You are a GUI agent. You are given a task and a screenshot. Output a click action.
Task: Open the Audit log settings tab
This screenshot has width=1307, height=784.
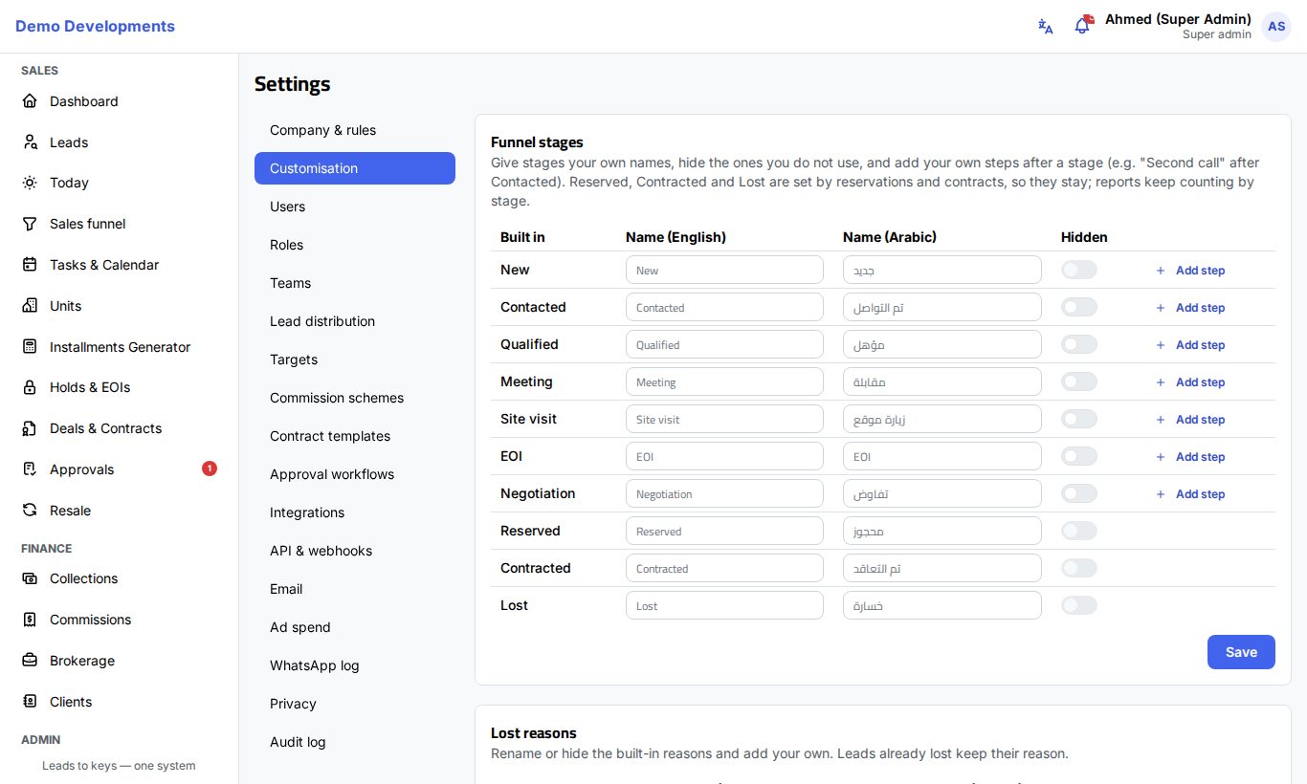click(355, 742)
